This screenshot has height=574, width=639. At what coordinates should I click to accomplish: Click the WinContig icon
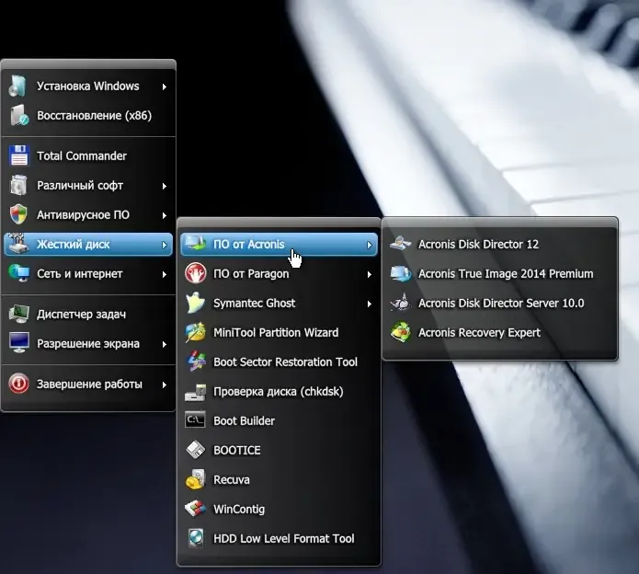coord(196,509)
